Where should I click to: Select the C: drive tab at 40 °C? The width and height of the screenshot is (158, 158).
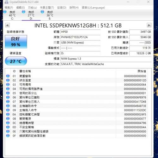(x=12, y=15)
